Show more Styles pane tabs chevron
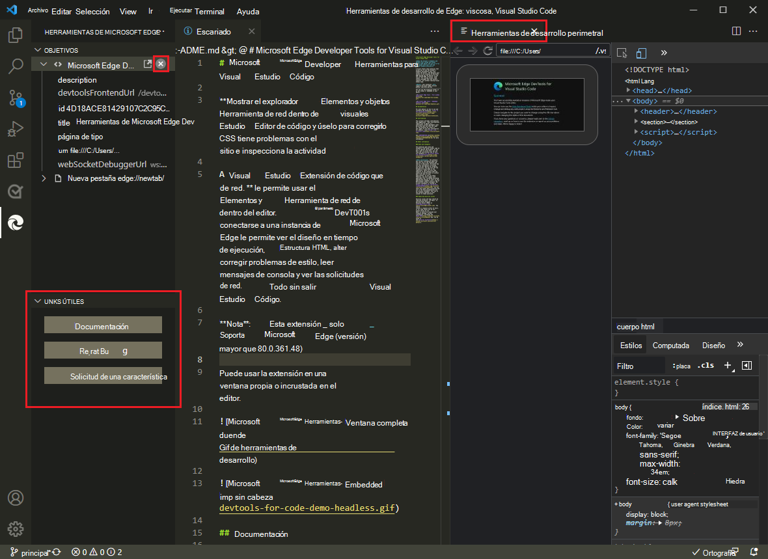Viewport: 768px width, 559px height. click(740, 345)
